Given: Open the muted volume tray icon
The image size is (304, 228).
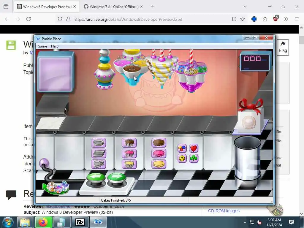Looking at the screenshot, I should pos(259,222).
